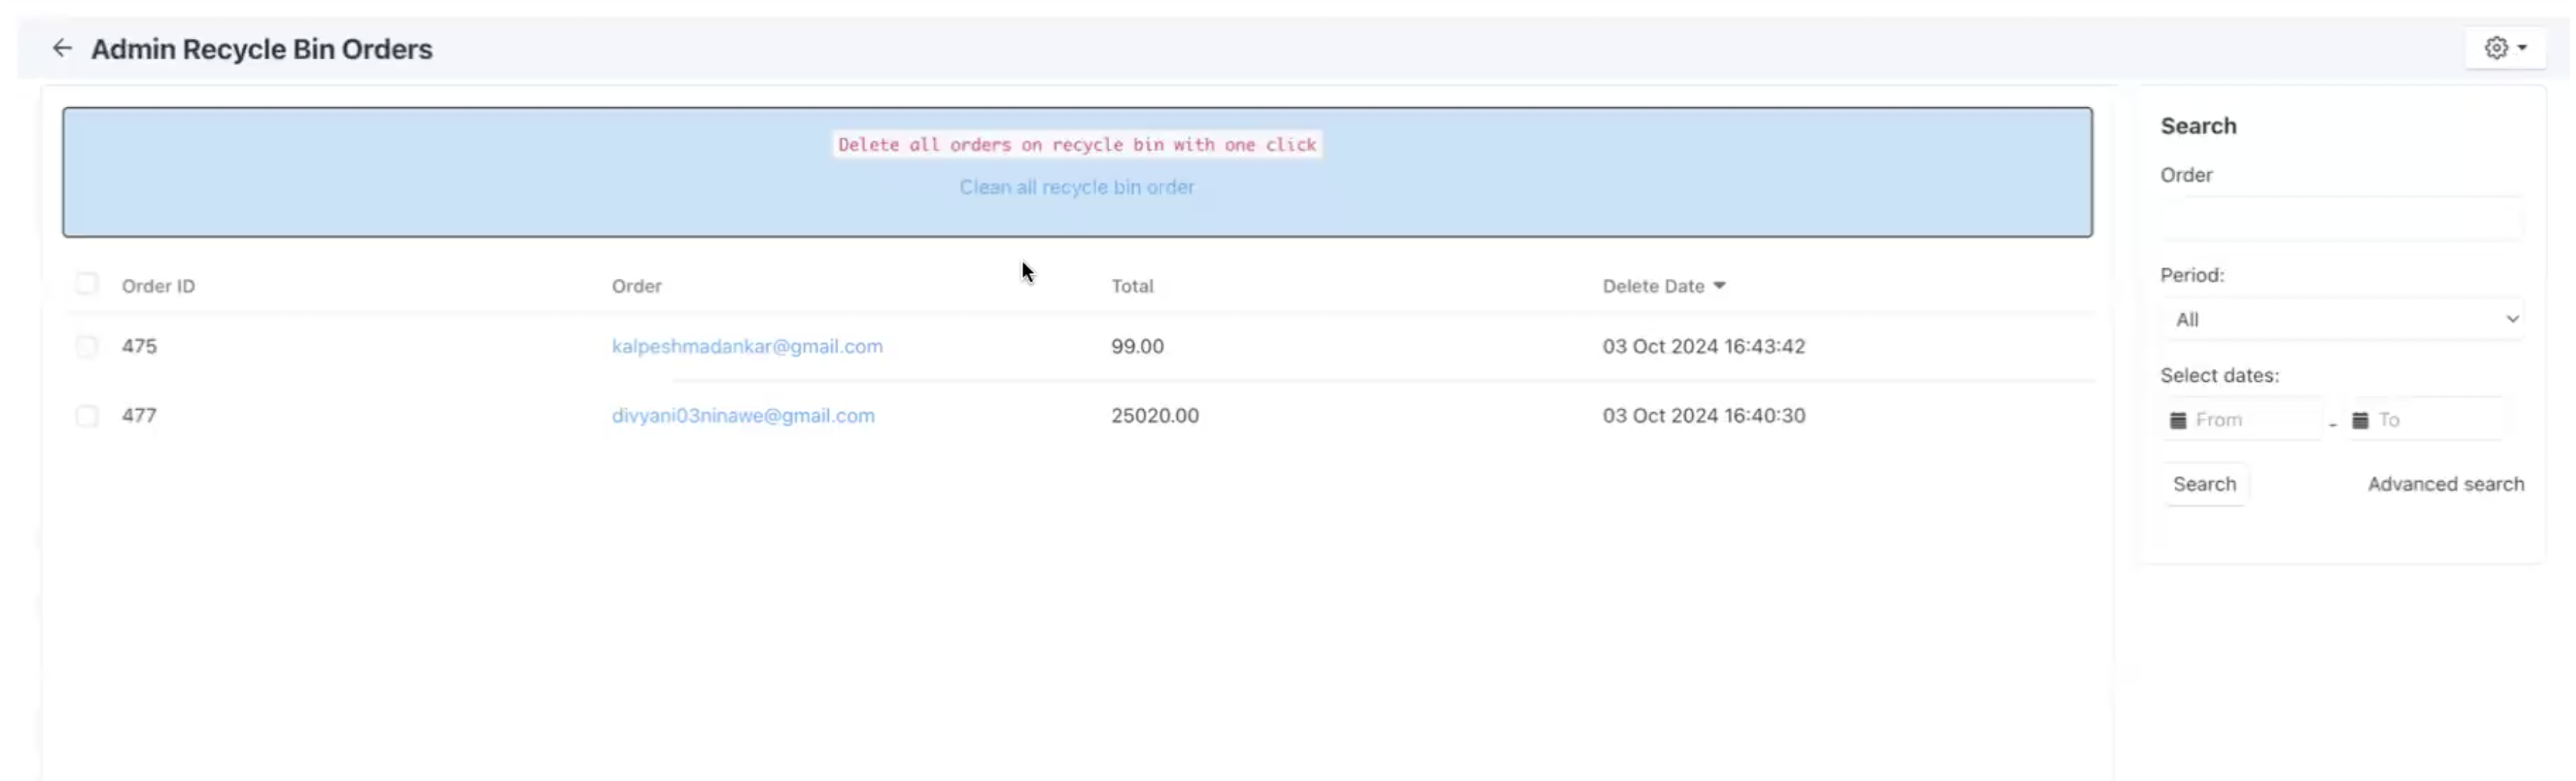
Task: Focus the Order search input field
Action: 2341,219
